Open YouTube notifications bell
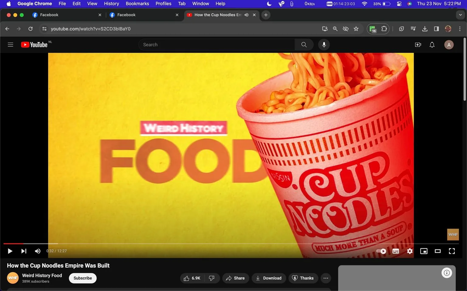This screenshot has width=467, height=291. click(432, 45)
